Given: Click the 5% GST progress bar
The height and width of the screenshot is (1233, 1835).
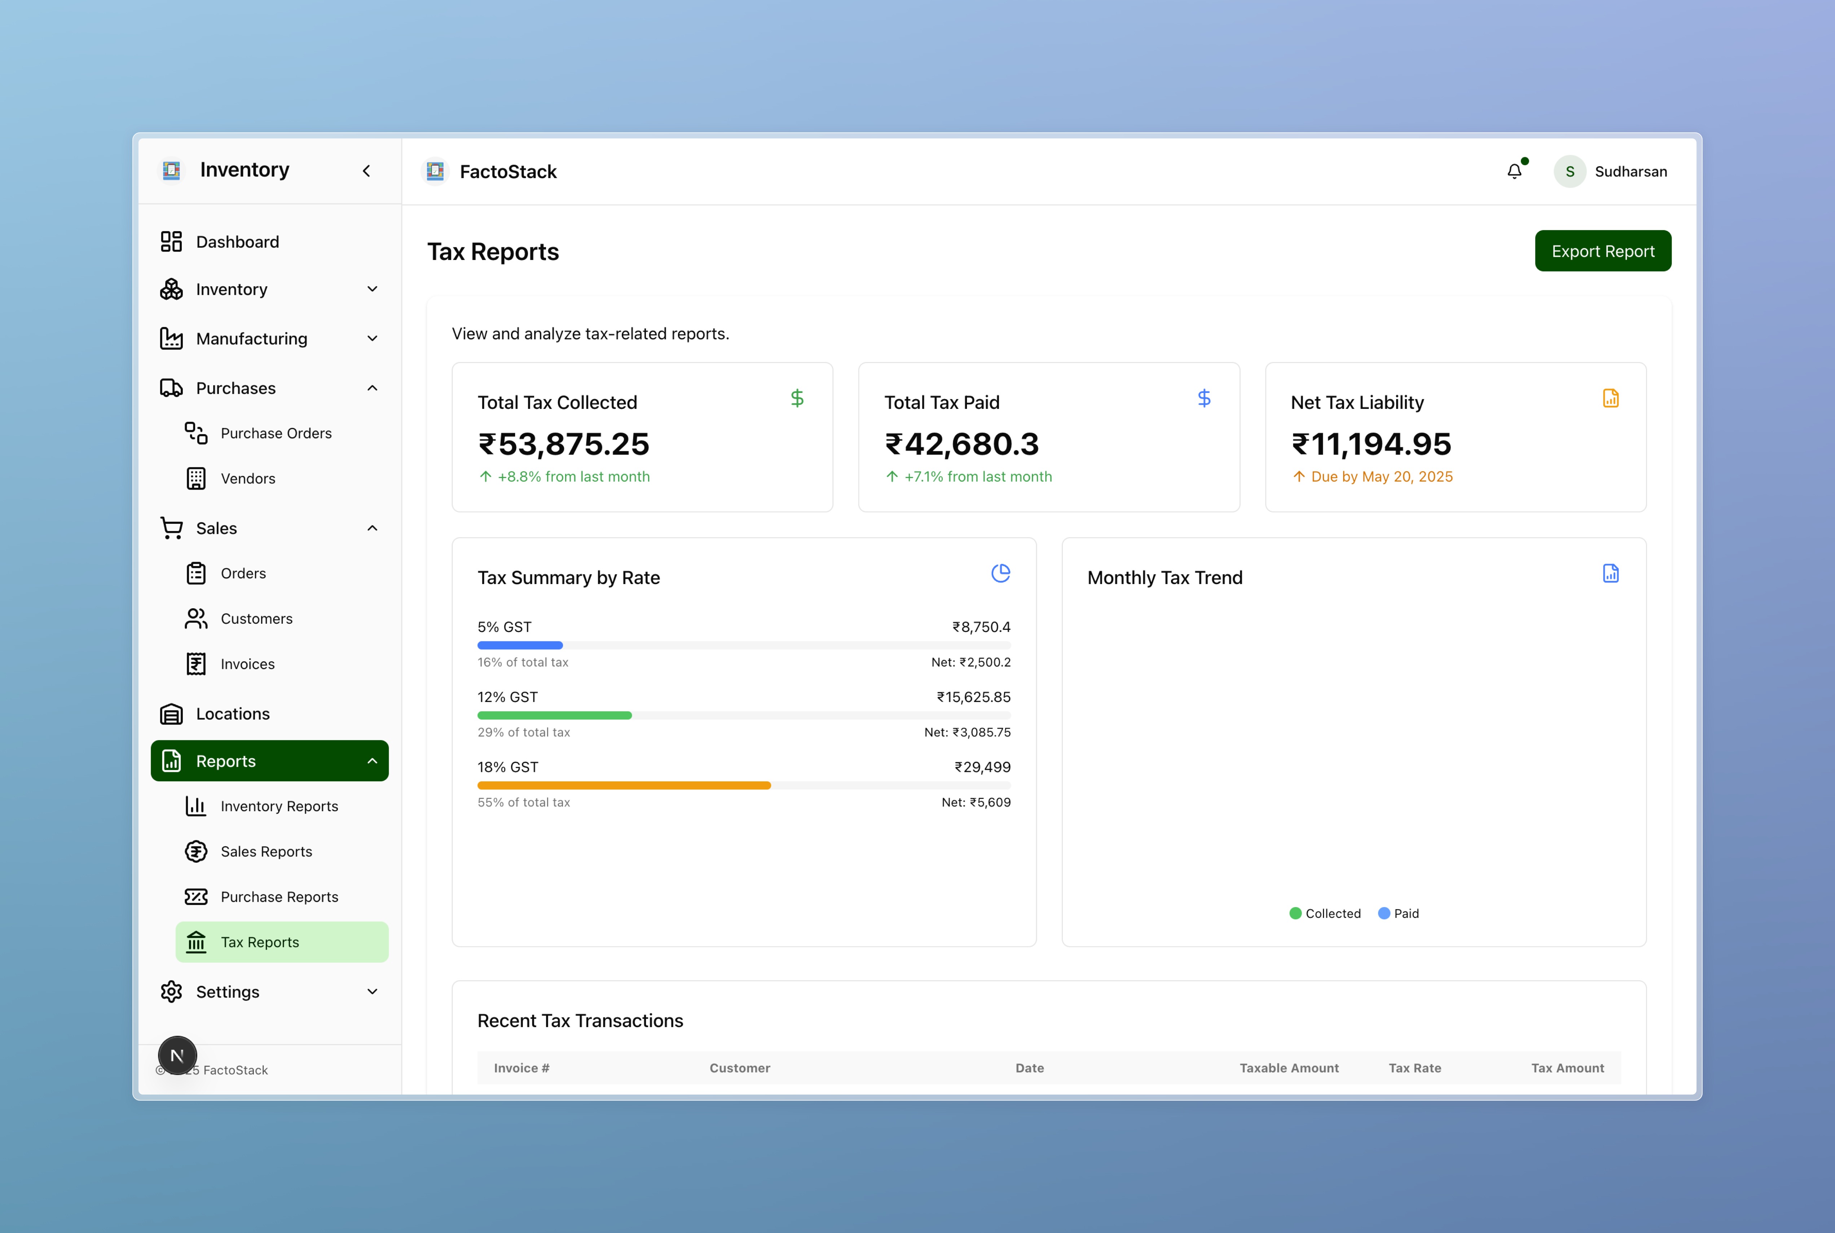Looking at the screenshot, I should click(744, 646).
